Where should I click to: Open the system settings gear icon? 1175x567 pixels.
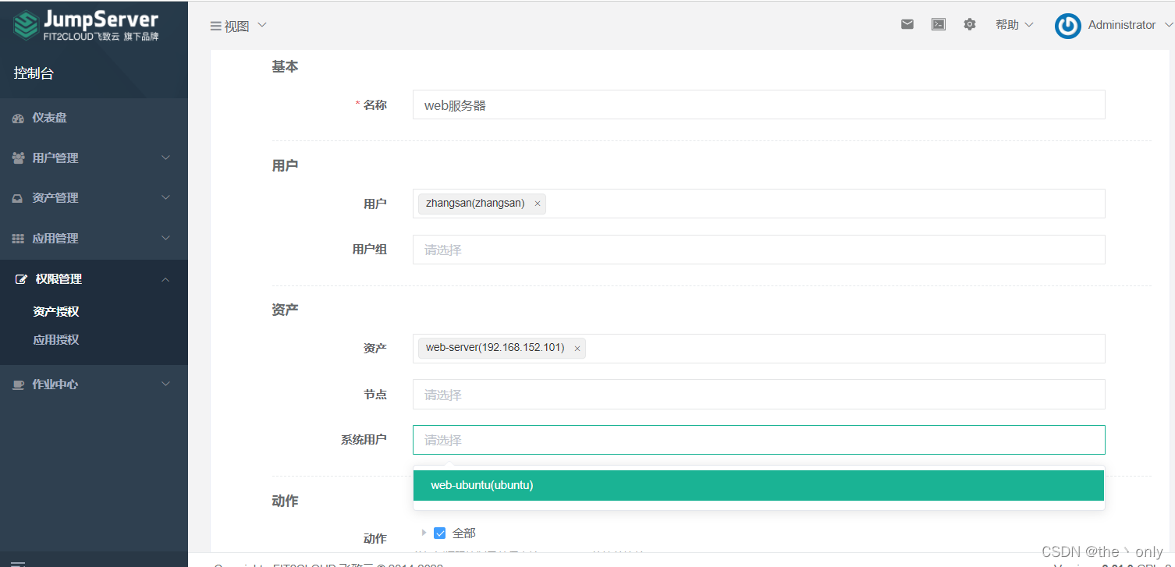pos(970,24)
